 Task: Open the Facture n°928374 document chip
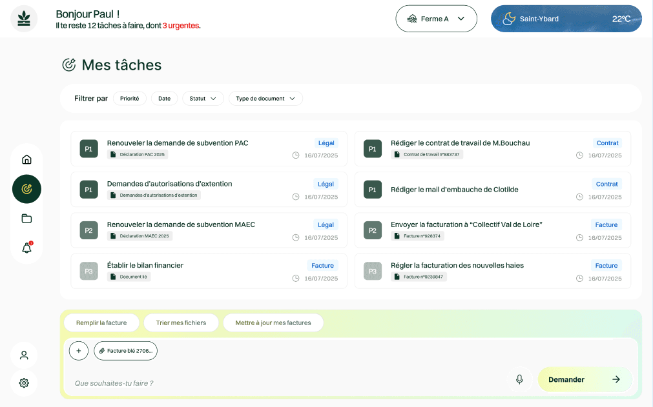[417, 235]
